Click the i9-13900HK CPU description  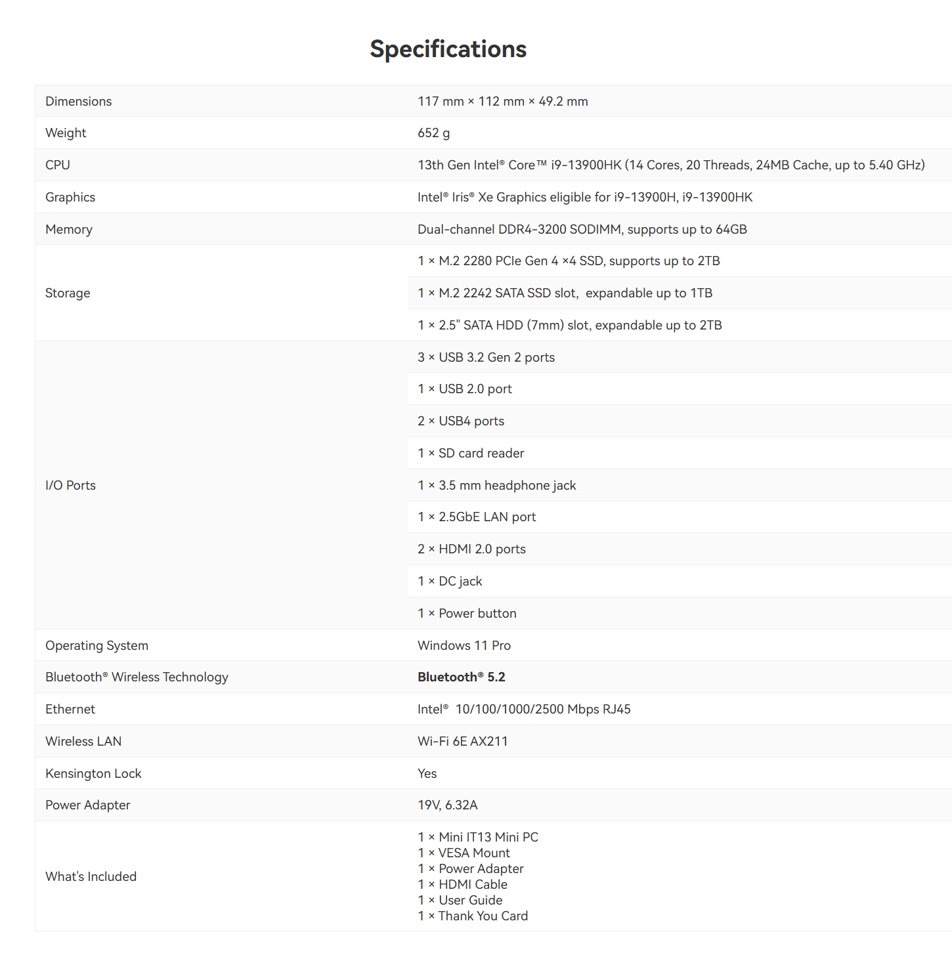tap(671, 165)
